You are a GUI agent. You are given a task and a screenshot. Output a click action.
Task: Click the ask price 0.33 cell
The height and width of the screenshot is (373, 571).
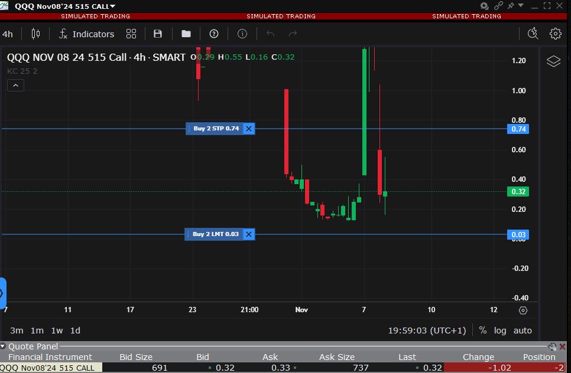(x=280, y=368)
